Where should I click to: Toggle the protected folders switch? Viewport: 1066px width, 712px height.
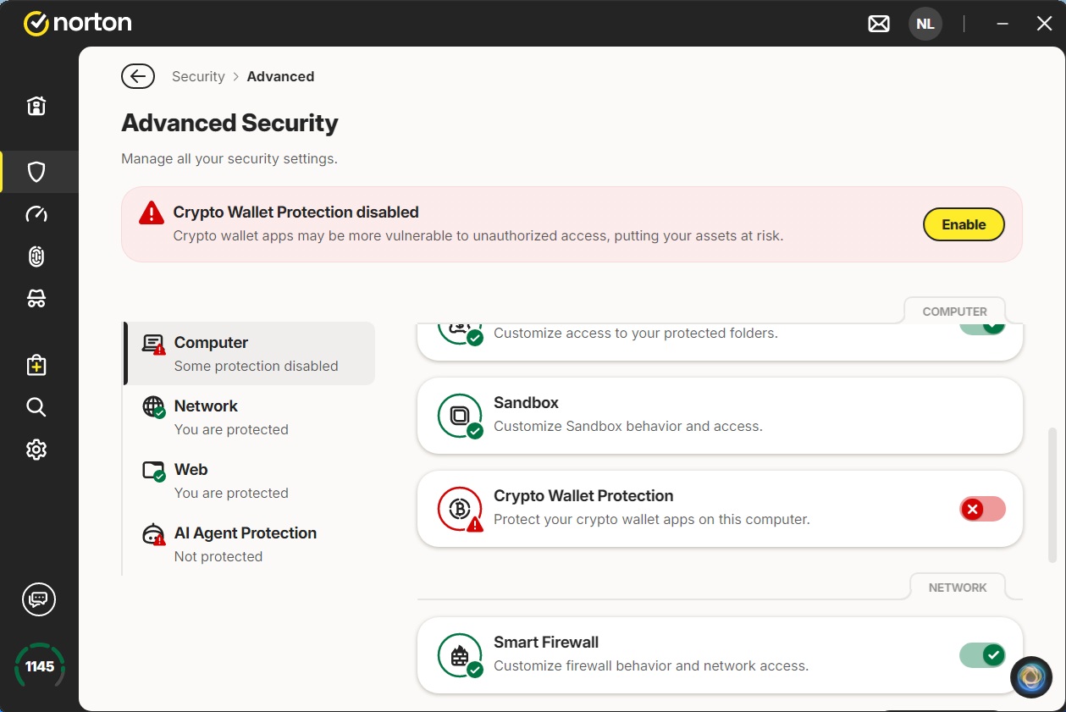point(982,328)
